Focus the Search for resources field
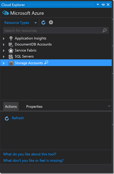This screenshot has height=174, width=114. click(56, 30)
